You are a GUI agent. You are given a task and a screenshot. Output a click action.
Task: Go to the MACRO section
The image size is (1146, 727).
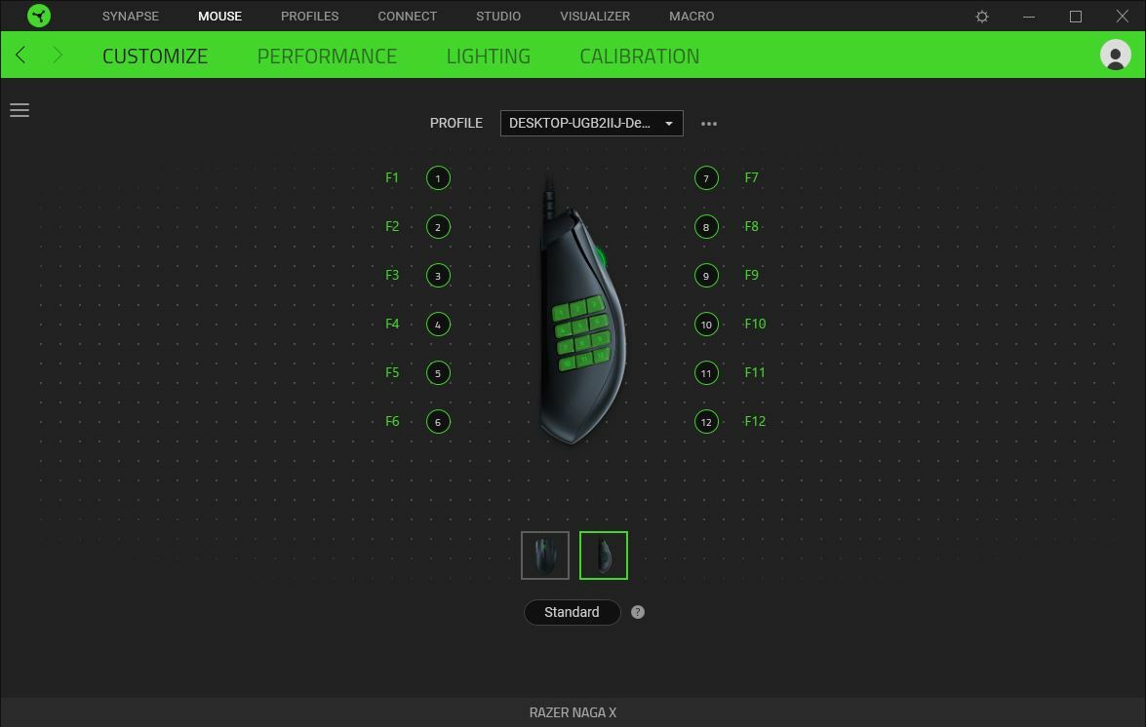pyautogui.click(x=691, y=16)
